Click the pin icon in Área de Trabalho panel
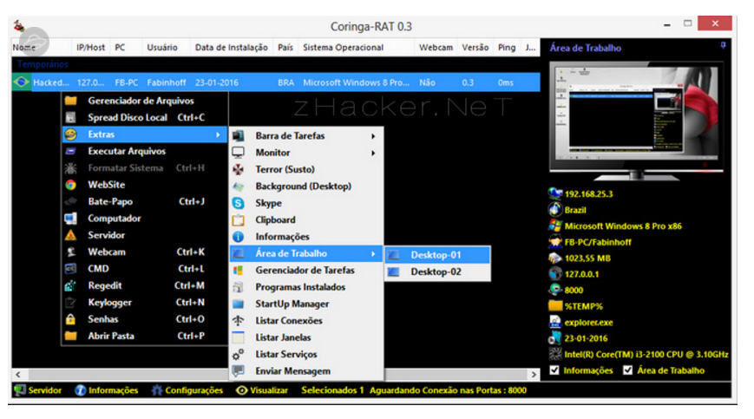The image size is (754, 419). click(x=723, y=45)
